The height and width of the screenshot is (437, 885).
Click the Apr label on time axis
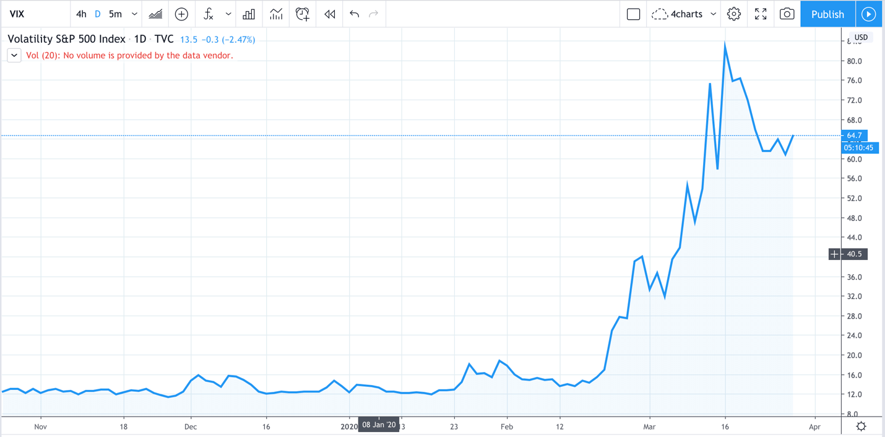tap(814, 426)
